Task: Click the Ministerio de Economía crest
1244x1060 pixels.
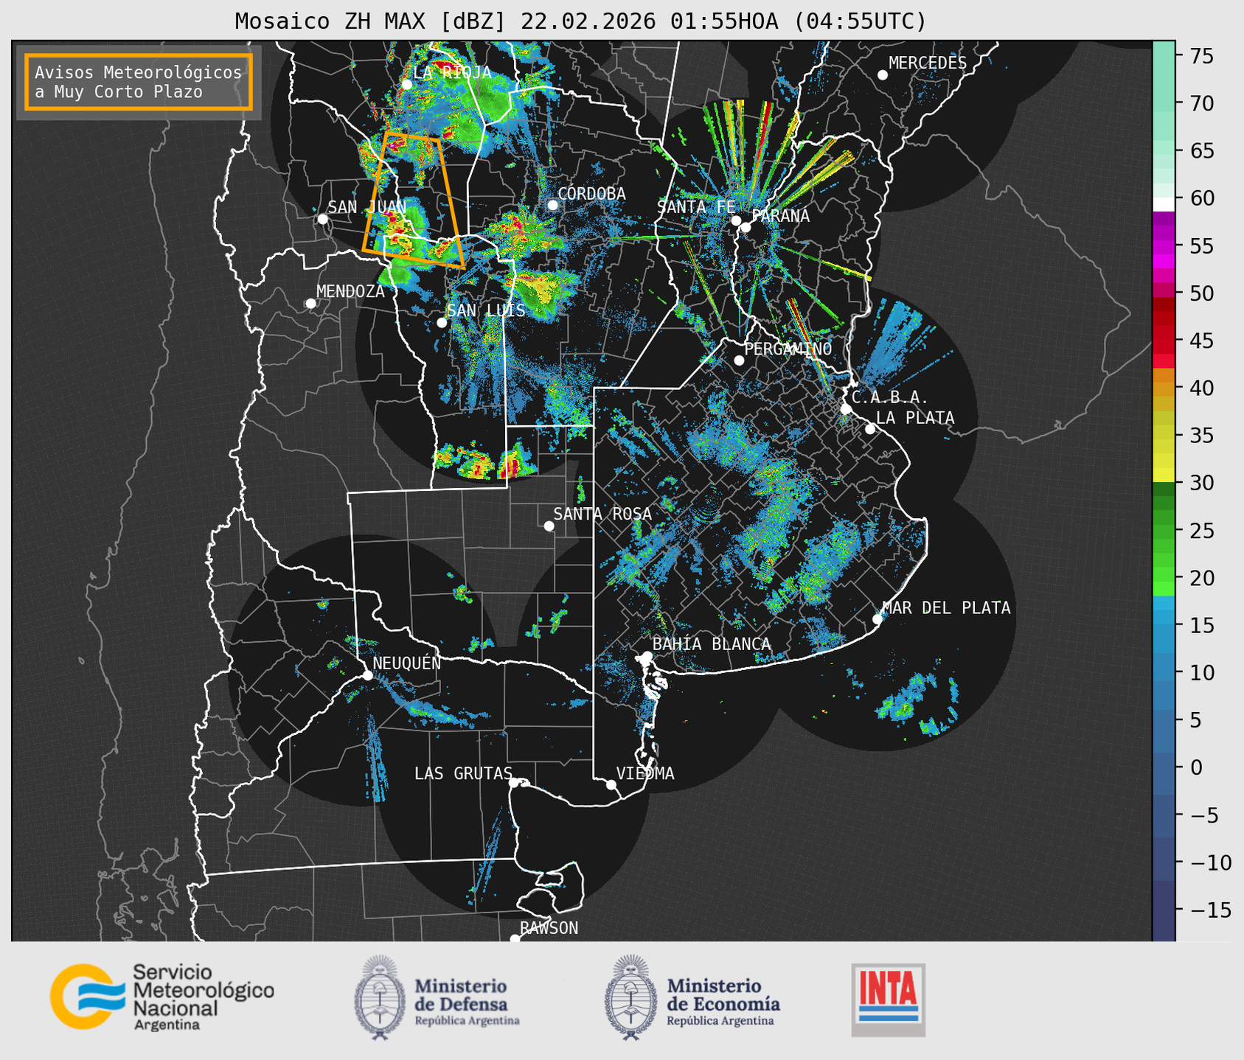Action: coord(630,997)
